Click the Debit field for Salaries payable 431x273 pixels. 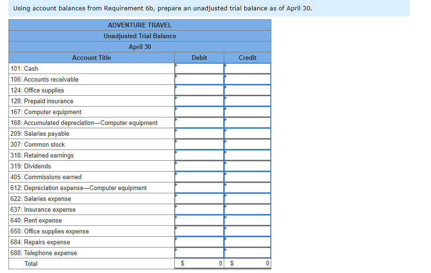pos(199,133)
